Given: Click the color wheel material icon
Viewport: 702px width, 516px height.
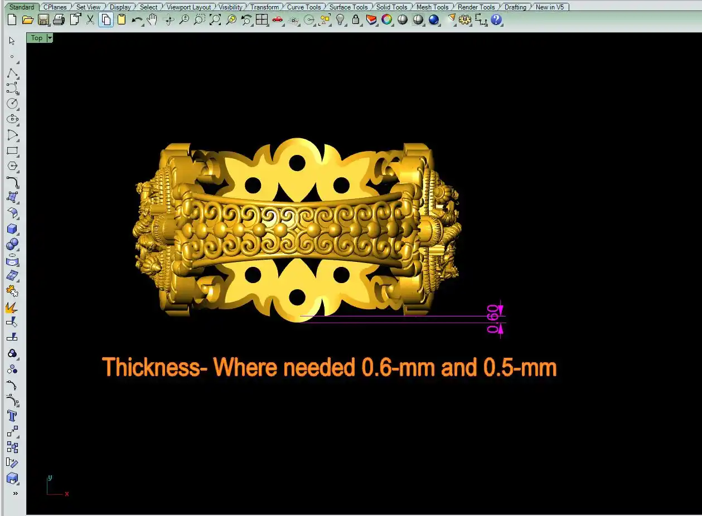Looking at the screenshot, I should 387,20.
